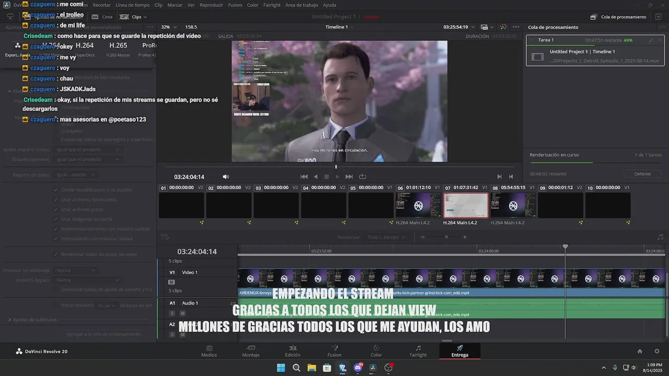Open viewer timecode 03:25:54:19 dropdown
The image size is (669, 376).
pos(459,27)
